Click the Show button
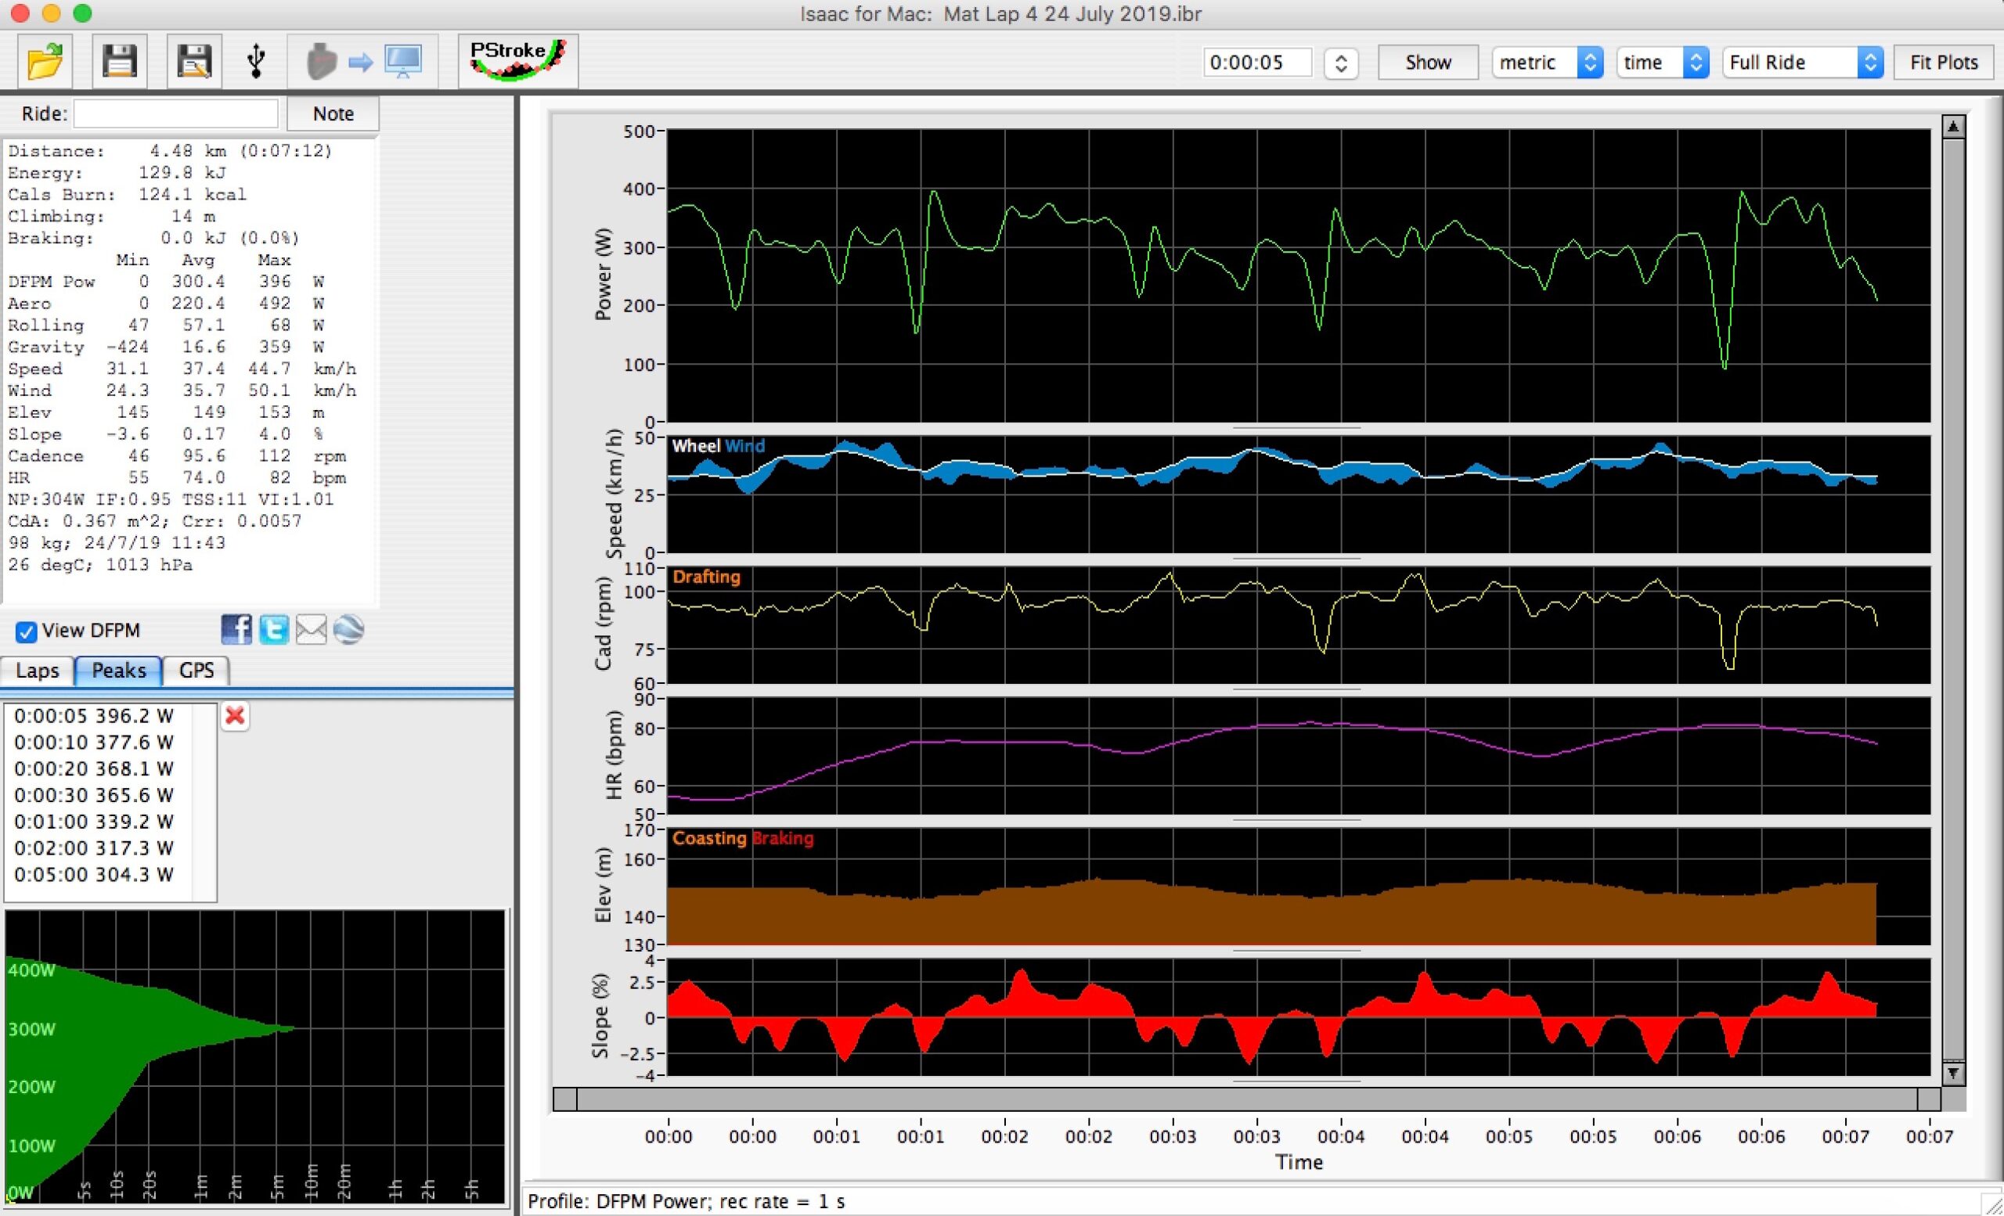The height and width of the screenshot is (1216, 2004). coord(1427,63)
